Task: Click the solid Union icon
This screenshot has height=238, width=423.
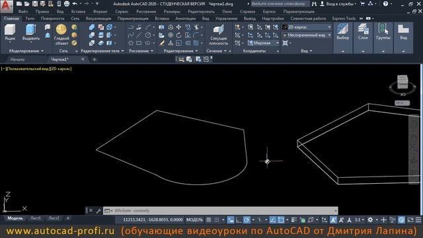Action: 92,27
